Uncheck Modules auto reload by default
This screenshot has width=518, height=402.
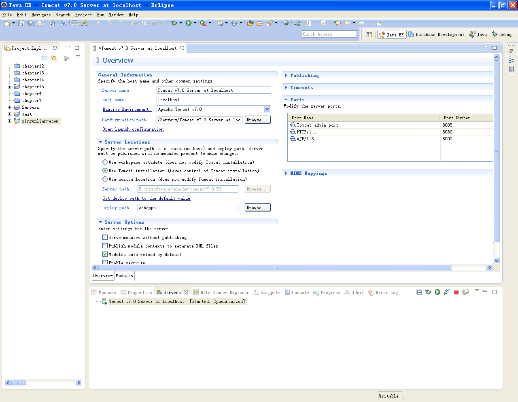pos(105,254)
